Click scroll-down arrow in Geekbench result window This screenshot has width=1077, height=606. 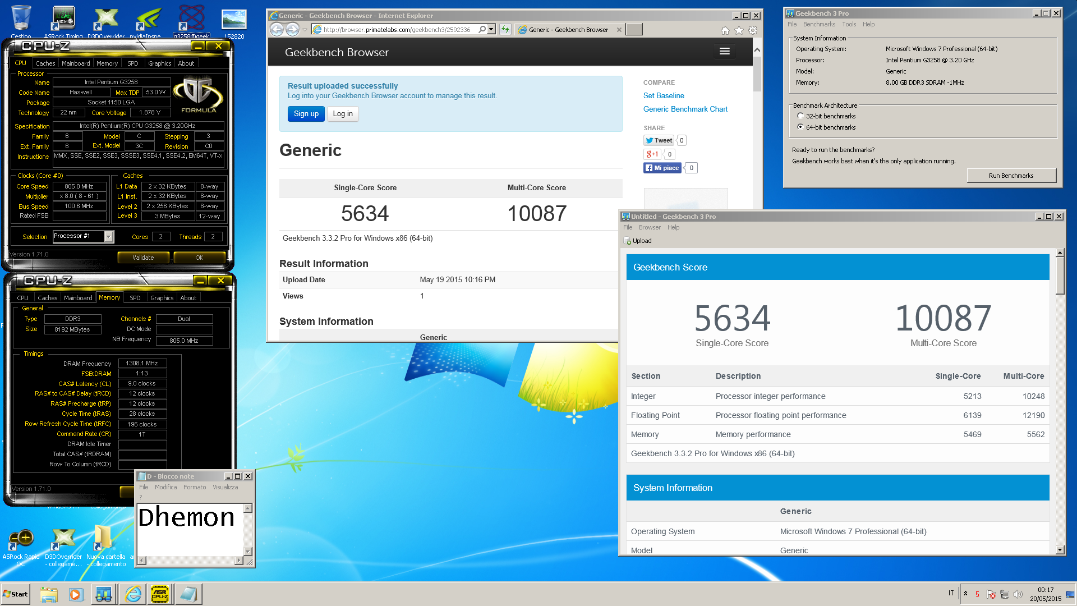1060,550
